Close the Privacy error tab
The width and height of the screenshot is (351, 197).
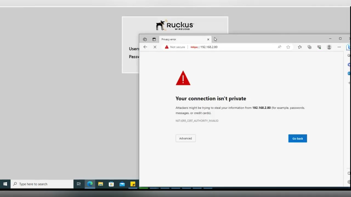[x=208, y=39]
